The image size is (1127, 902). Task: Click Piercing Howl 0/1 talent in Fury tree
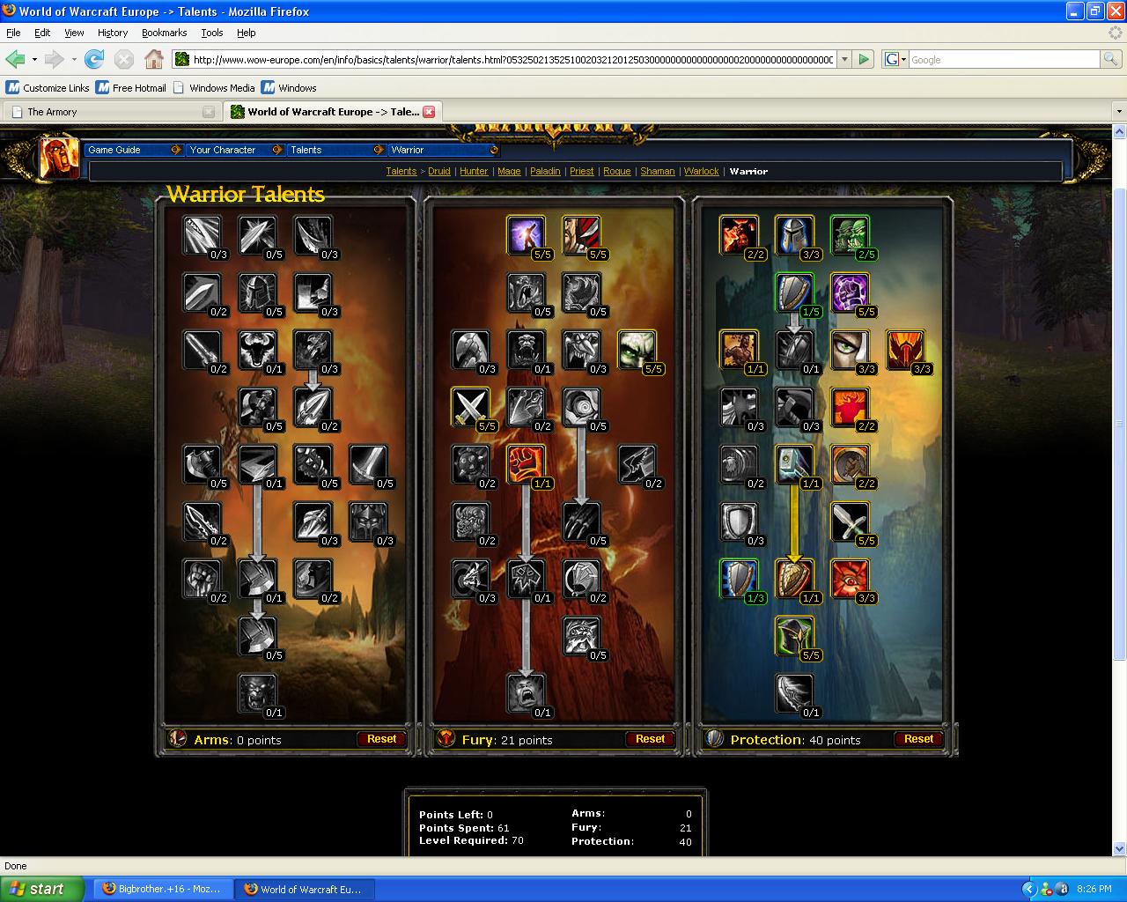coord(527,350)
